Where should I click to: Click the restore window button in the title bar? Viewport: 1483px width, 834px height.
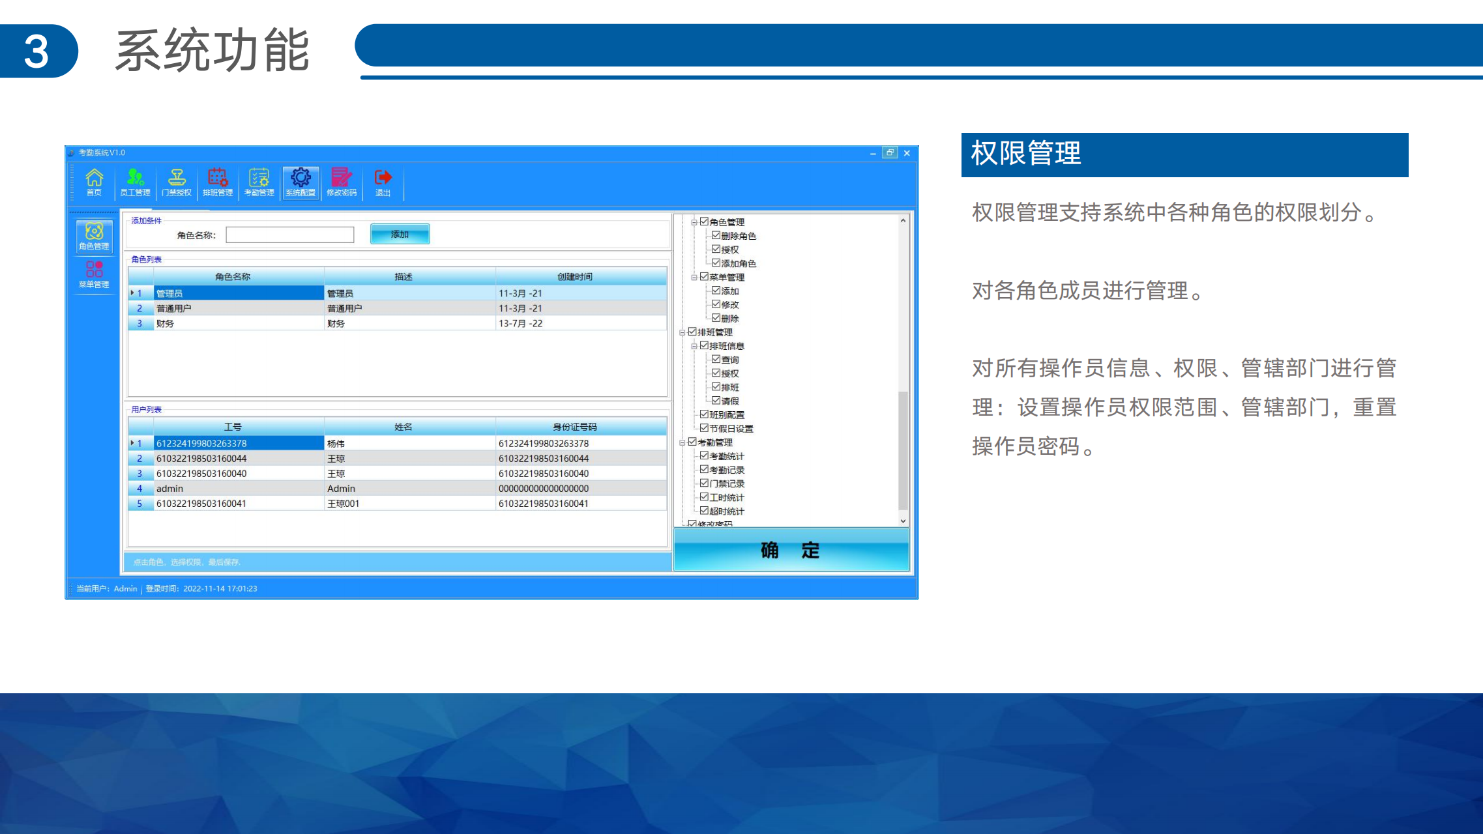point(890,152)
